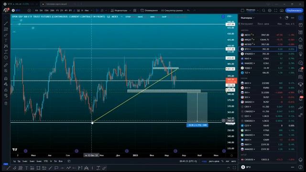This screenshot has width=306, height=172.
Task: Enter fullscreen mode via toolbar icon
Action: pos(275,11)
